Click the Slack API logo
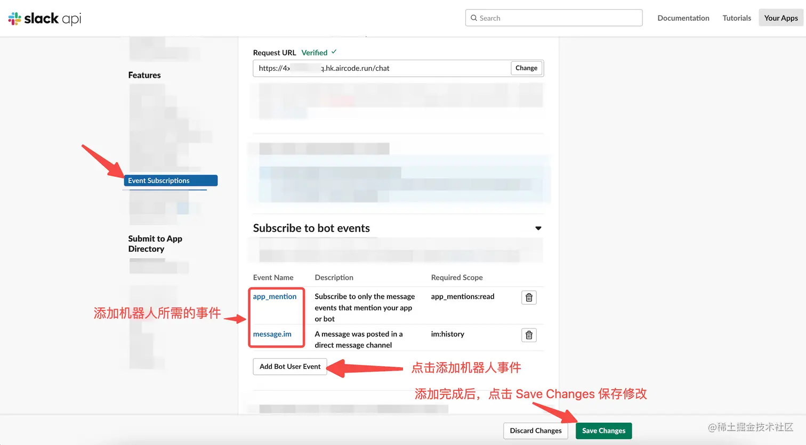 click(x=45, y=19)
